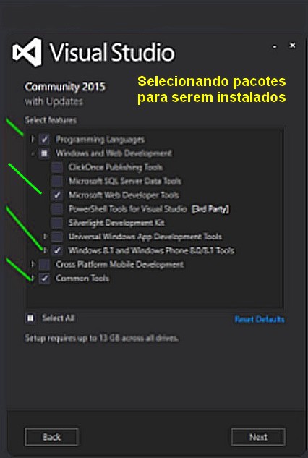
Task: Select Windows 8.1 and Windows Phone Tools text
Action: (x=151, y=250)
